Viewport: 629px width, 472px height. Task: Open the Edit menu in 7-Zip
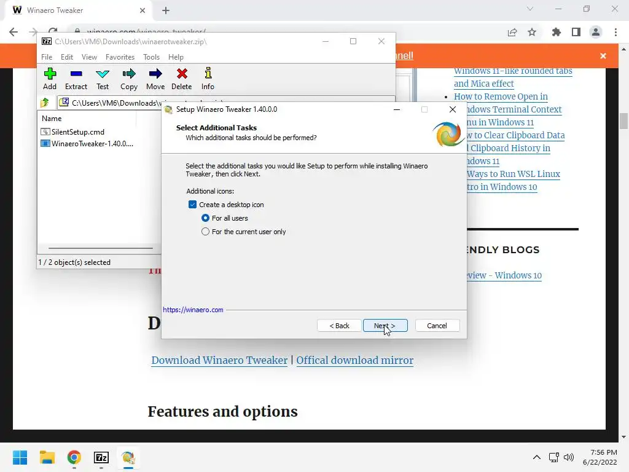66,57
